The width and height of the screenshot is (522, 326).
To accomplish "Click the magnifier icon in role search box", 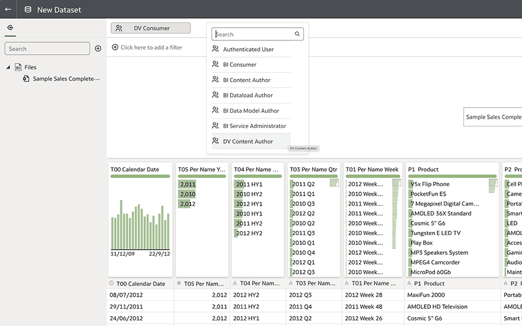I will 297,34.
